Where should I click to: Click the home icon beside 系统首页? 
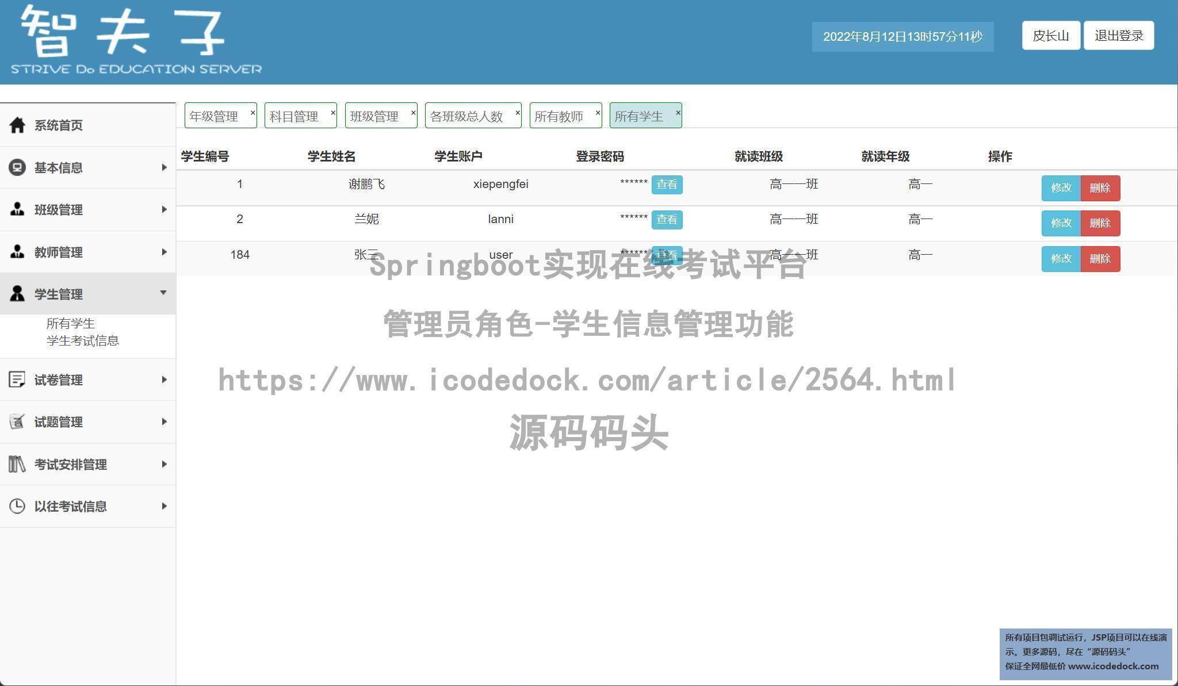click(x=17, y=125)
